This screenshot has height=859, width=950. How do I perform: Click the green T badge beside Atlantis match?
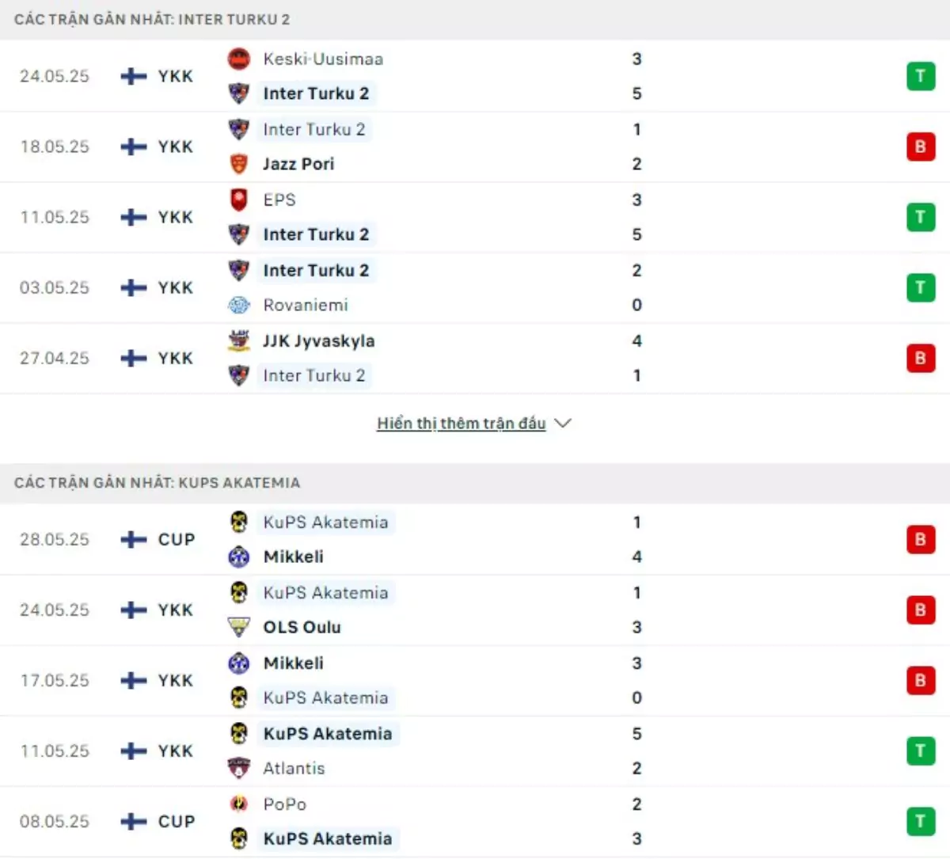[920, 751]
